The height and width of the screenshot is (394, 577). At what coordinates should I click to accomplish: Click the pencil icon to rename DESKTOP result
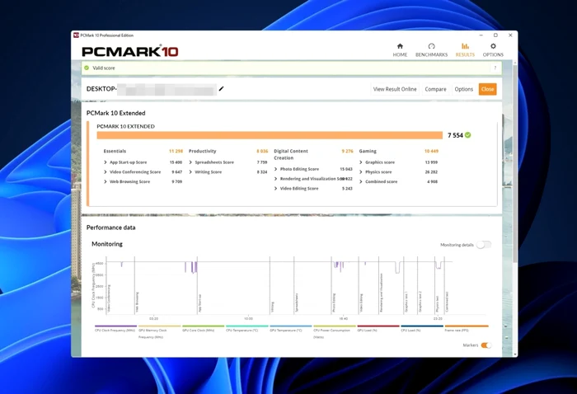[x=221, y=89]
